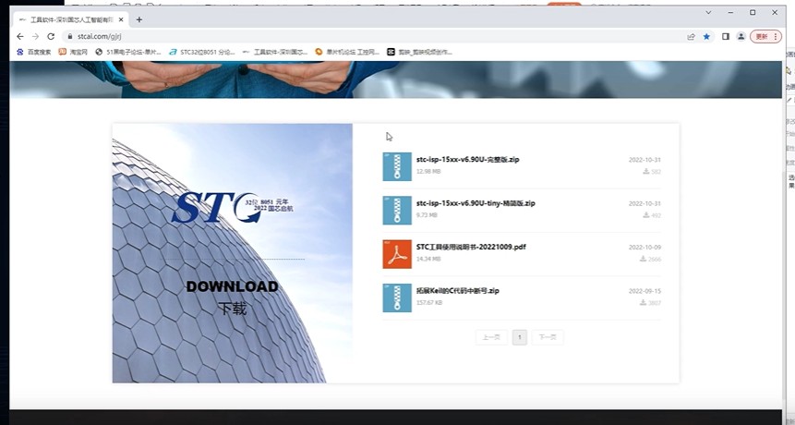Image resolution: width=795 pixels, height=425 pixels.
Task: Open the STC32位8051 bookmark
Action: click(202, 52)
